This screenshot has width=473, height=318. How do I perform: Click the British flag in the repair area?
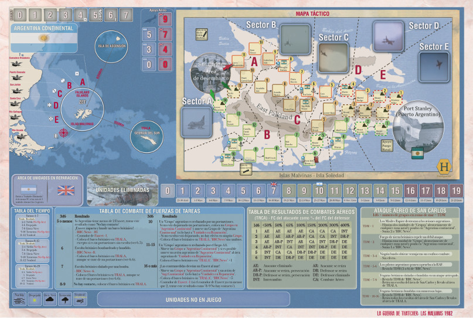click(65, 190)
